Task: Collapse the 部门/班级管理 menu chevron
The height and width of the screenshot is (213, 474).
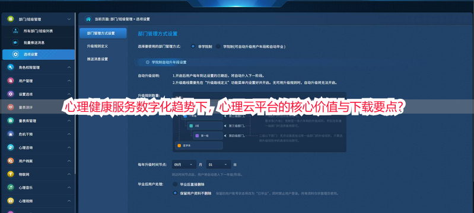Action: pos(69,19)
